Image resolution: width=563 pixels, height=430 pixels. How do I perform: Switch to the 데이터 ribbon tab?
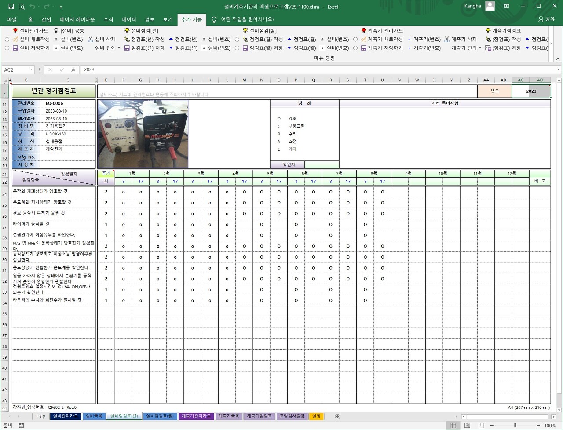tap(129, 19)
